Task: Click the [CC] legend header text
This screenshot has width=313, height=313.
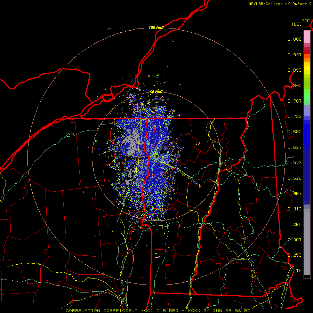Action: pyautogui.click(x=297, y=24)
